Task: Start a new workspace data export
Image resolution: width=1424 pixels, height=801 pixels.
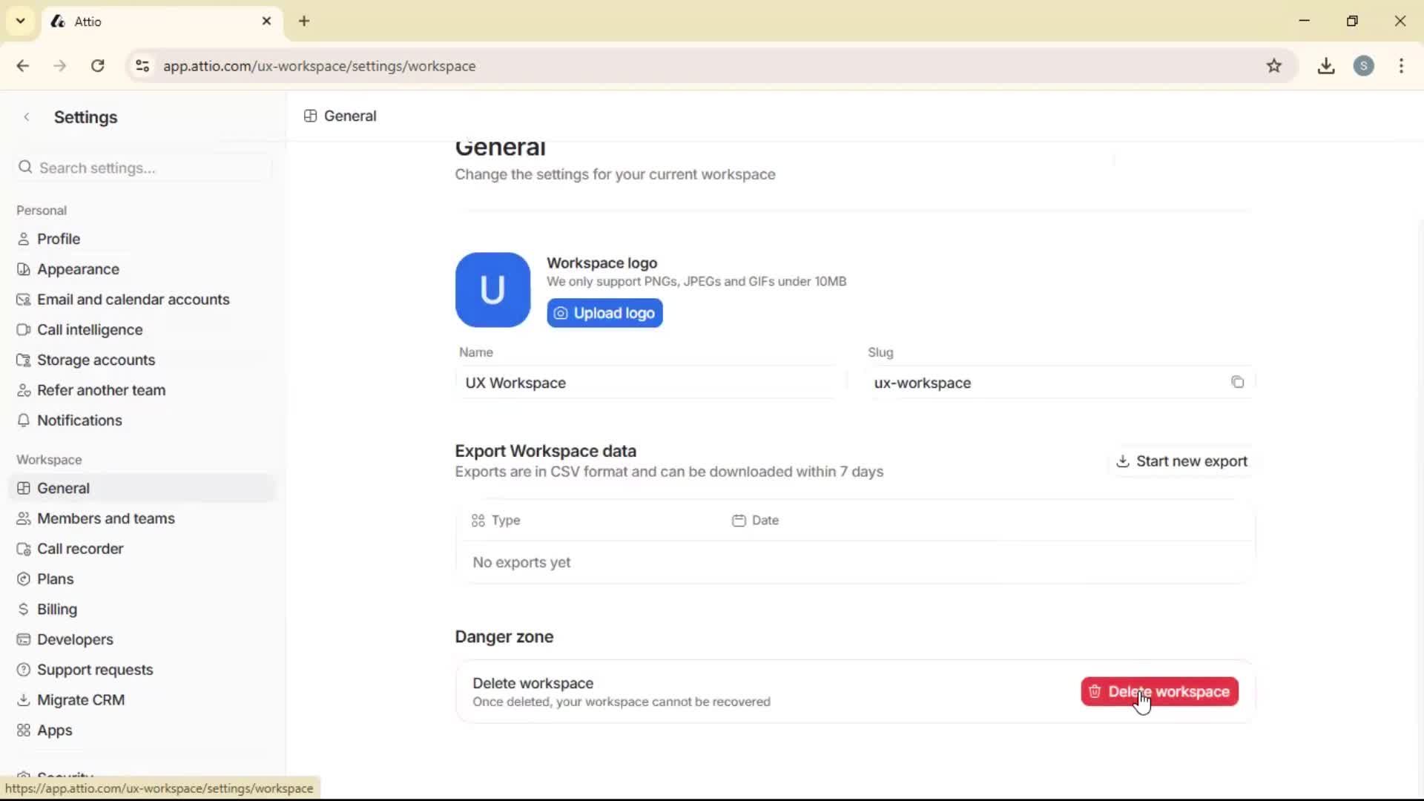Action: point(1181,461)
